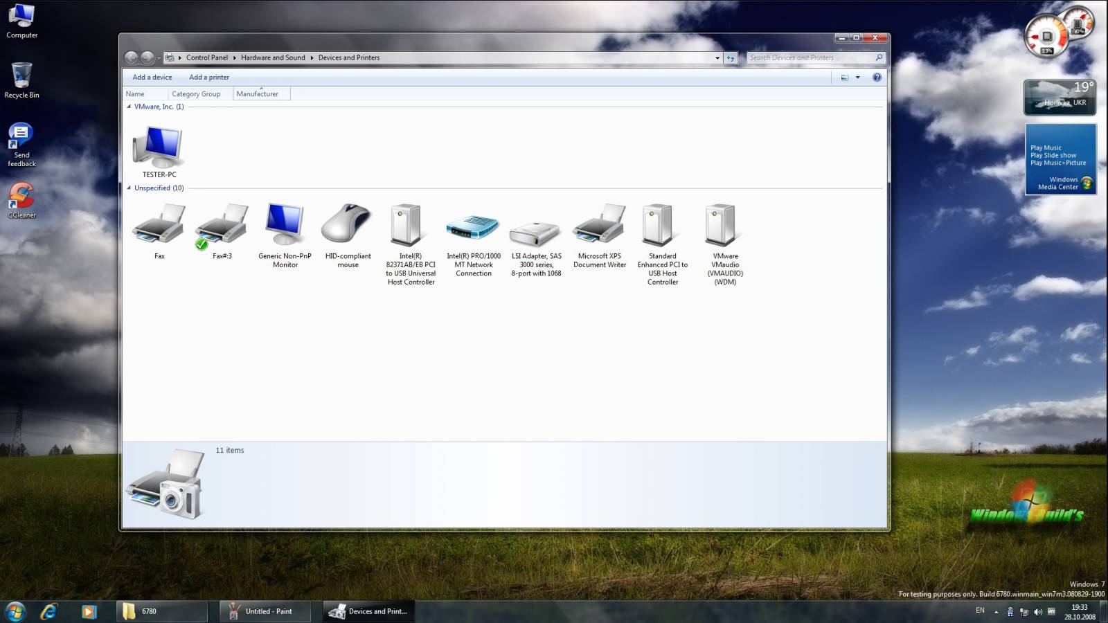The height and width of the screenshot is (623, 1108).
Task: Click the taskbar clock
Action: click(x=1080, y=612)
